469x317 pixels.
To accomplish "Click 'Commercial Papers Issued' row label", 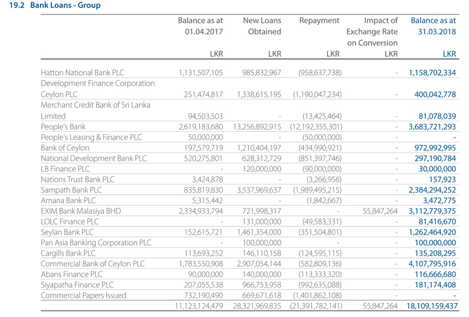I will click(83, 296).
